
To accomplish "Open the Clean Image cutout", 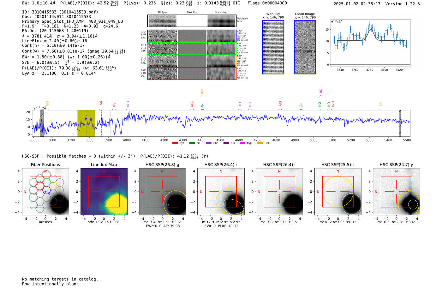I will [305, 47].
